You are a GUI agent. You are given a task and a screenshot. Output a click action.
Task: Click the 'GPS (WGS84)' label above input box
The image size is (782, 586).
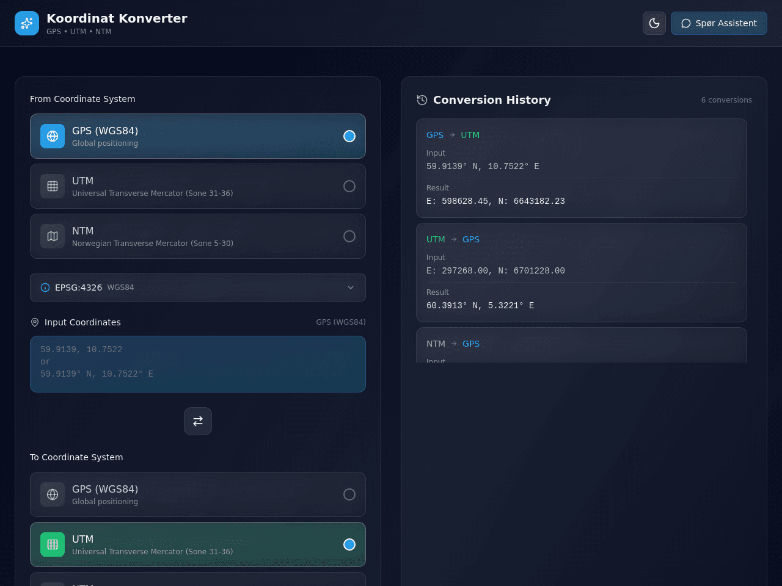point(341,322)
